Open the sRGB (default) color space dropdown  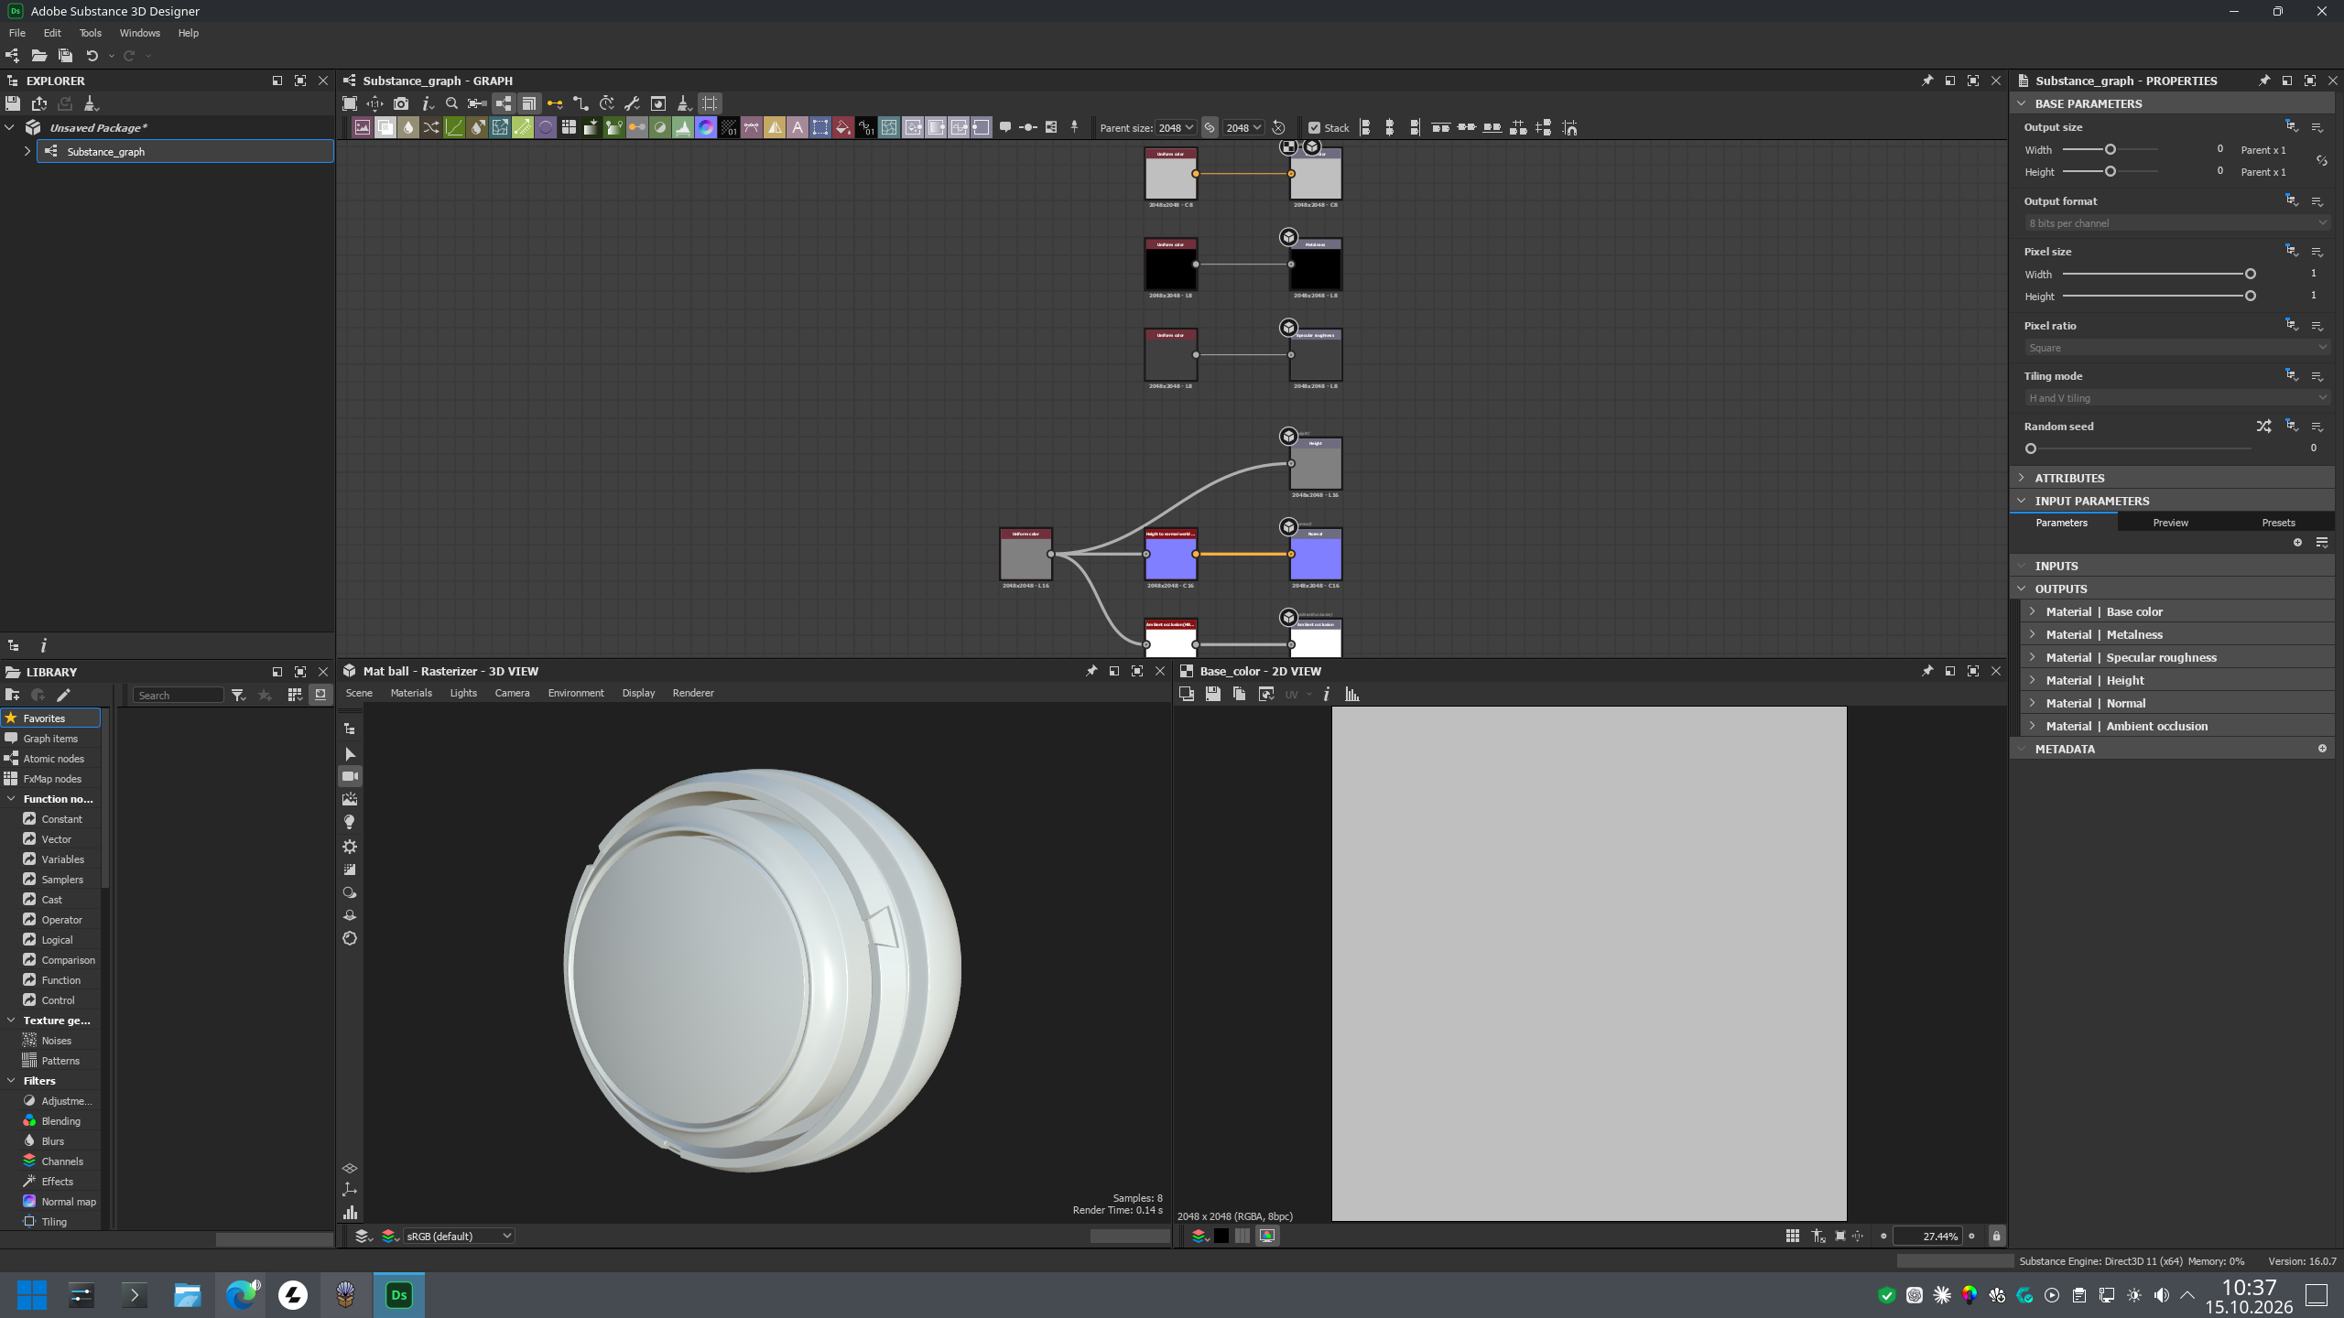459,1236
